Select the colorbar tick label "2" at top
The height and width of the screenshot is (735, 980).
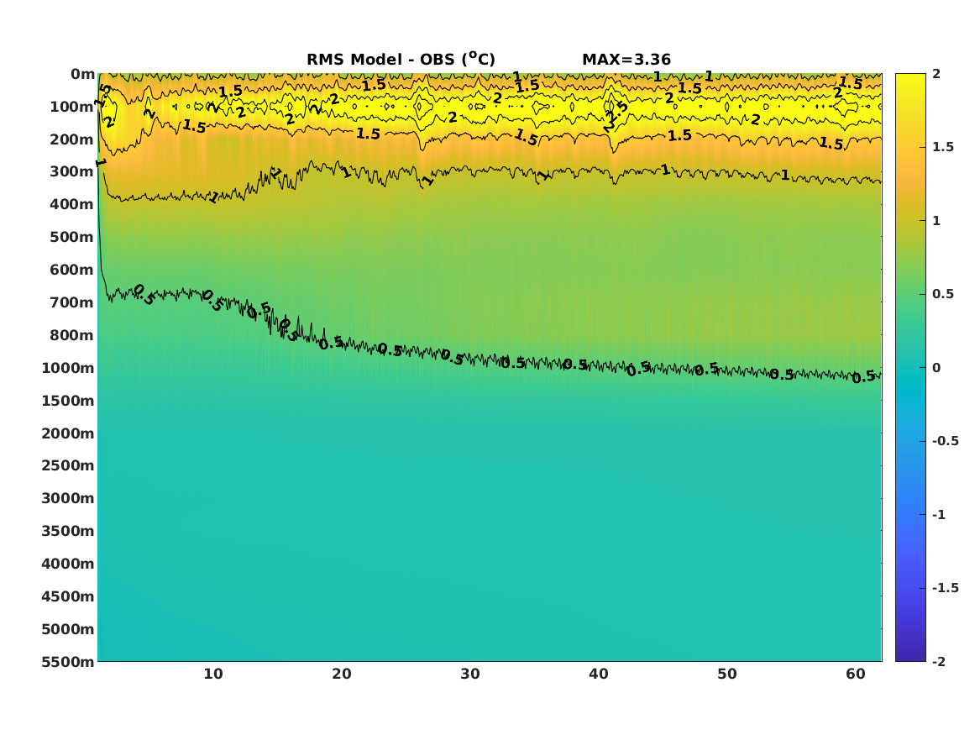pos(936,74)
